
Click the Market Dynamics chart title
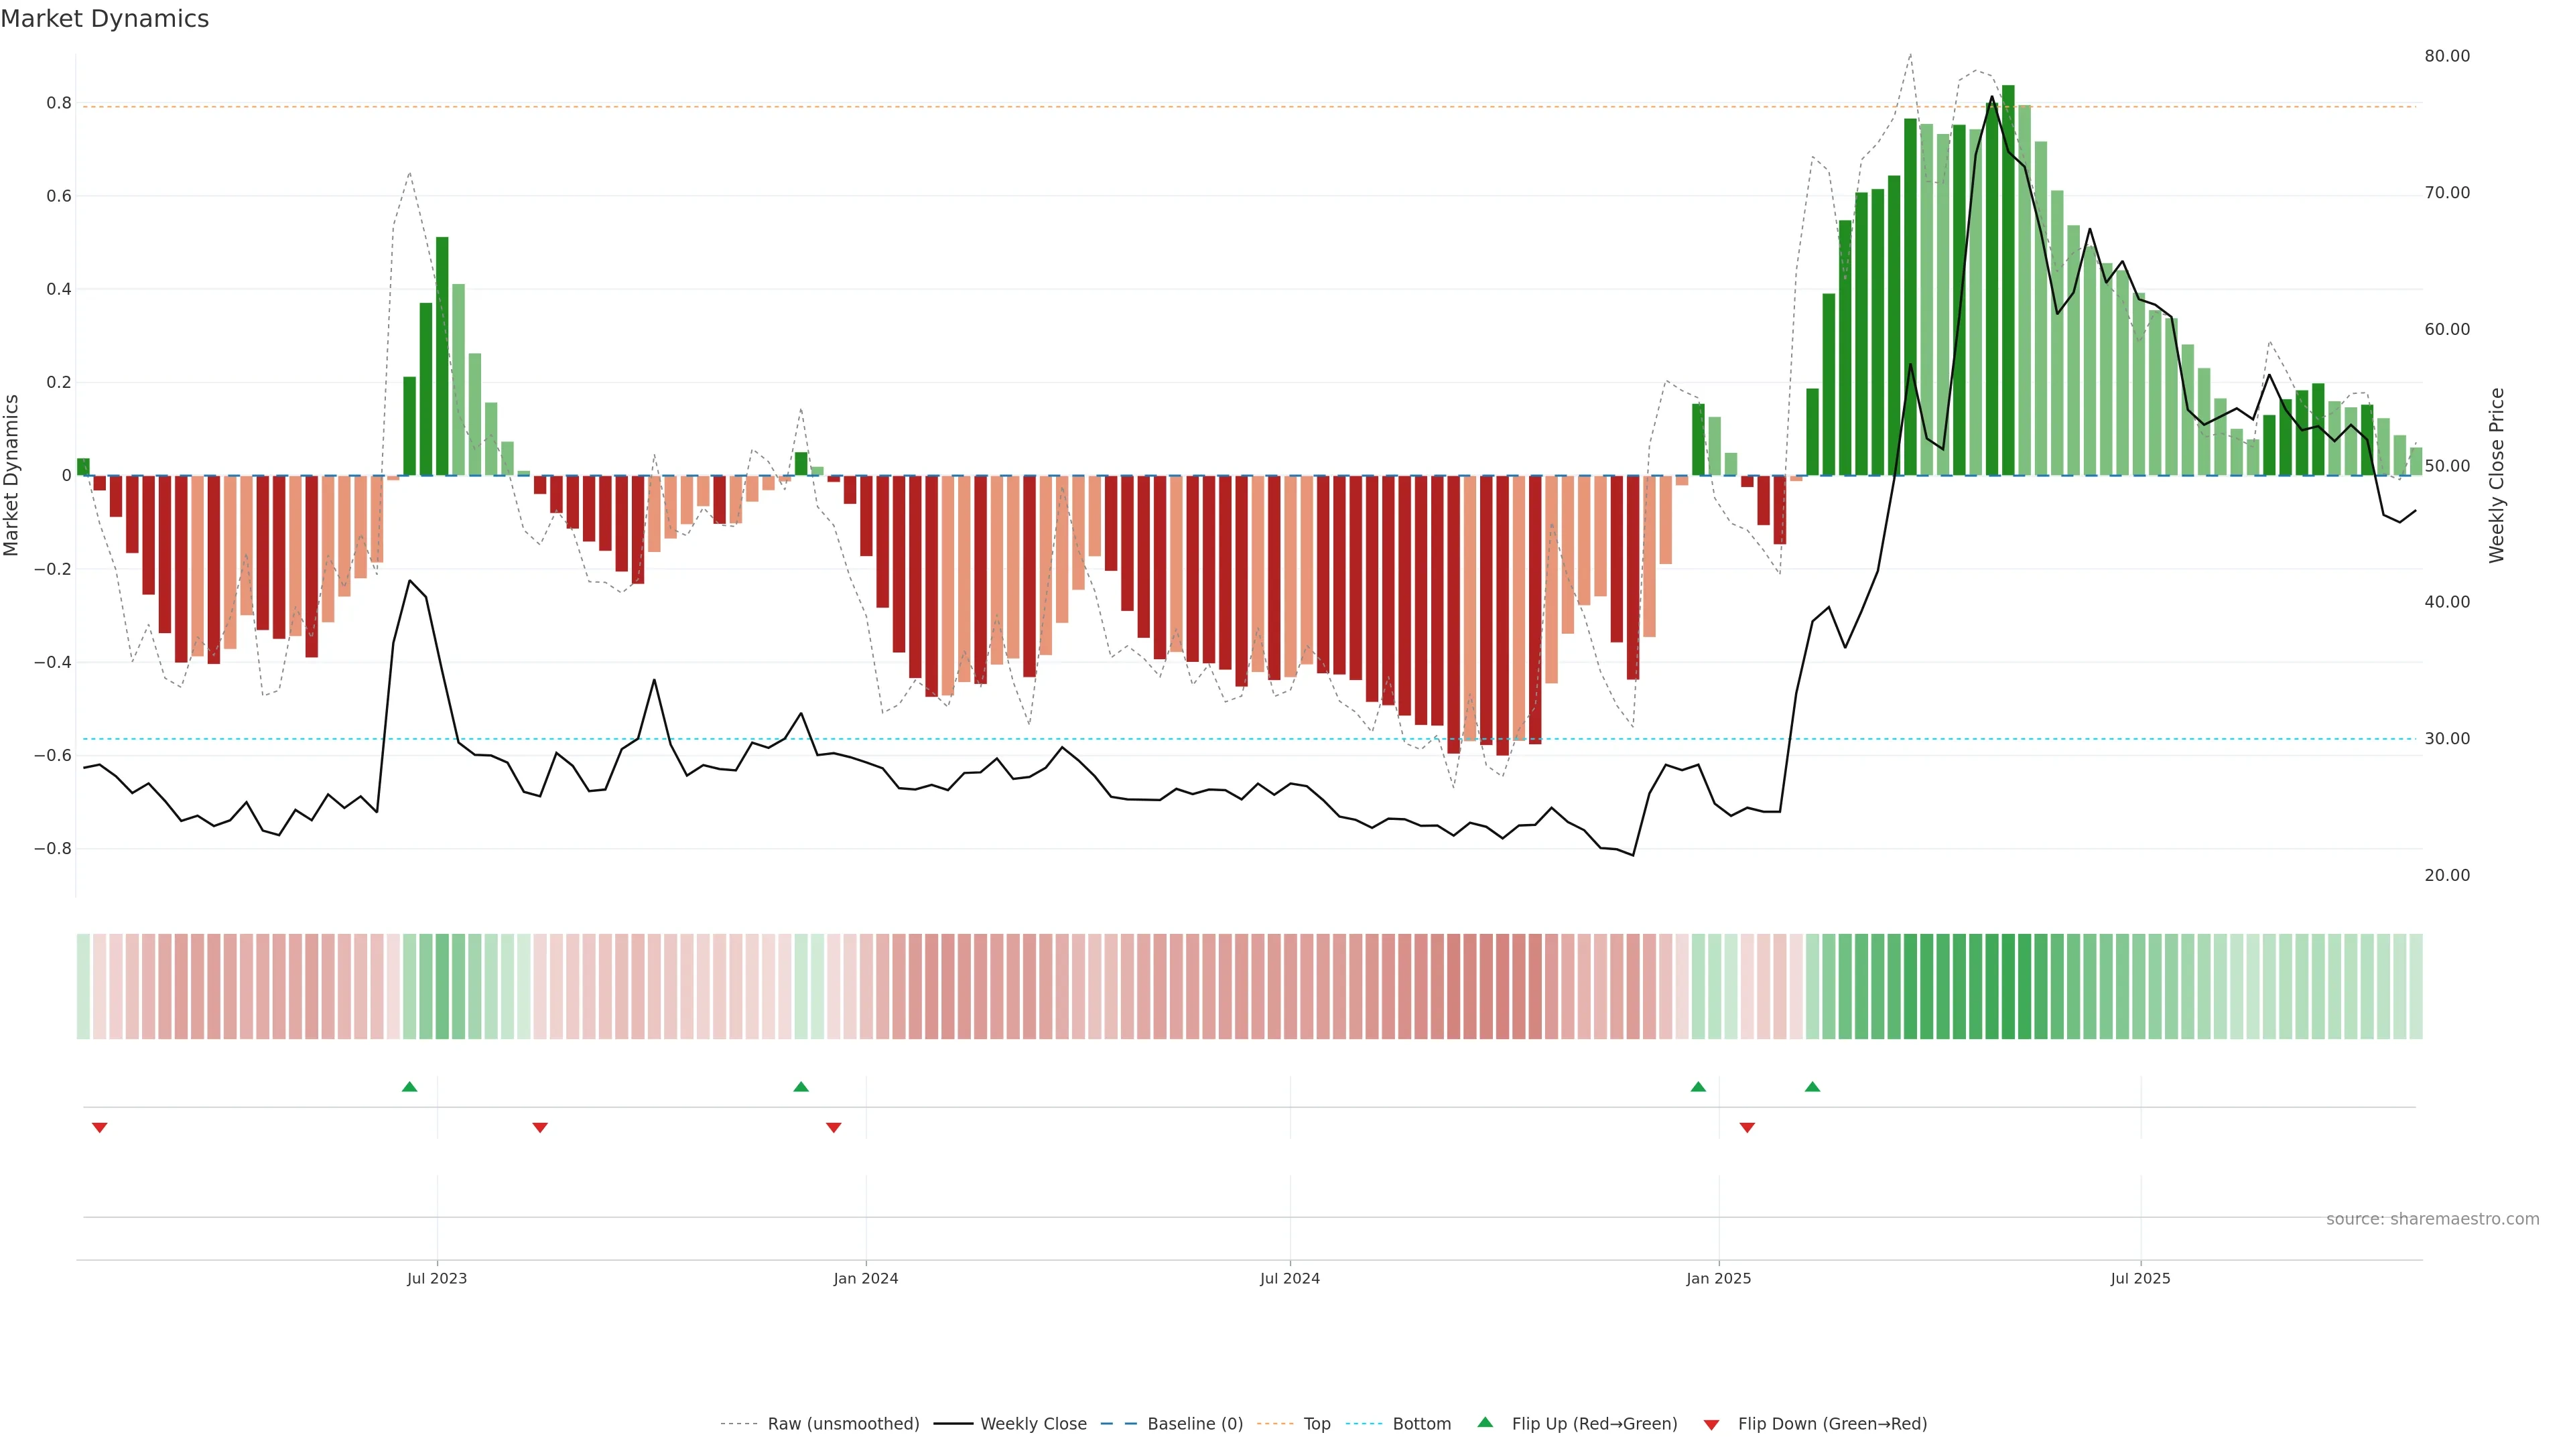point(105,19)
